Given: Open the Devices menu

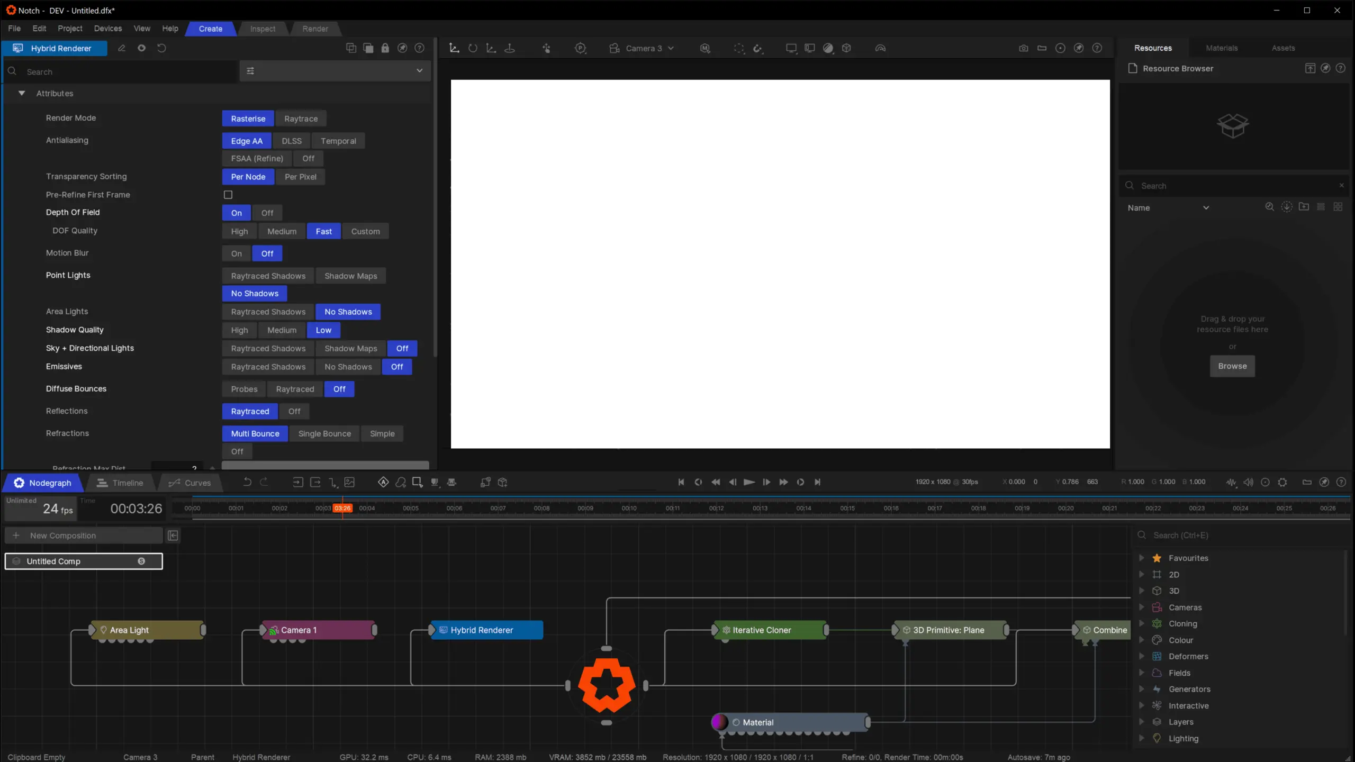Looking at the screenshot, I should (x=107, y=29).
